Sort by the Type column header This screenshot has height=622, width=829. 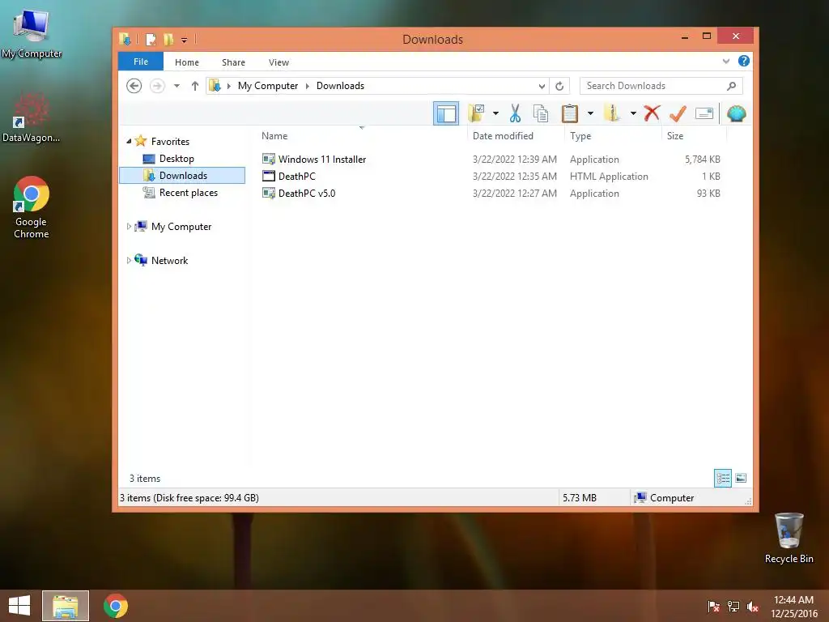[580, 136]
